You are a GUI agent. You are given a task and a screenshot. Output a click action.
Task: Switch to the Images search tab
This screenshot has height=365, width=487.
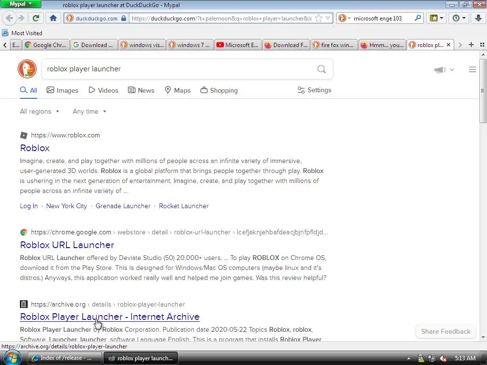tap(62, 90)
